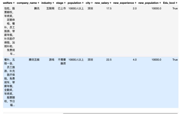Click the stage header label
The height and width of the screenshot is (114, 180).
click(60, 3)
